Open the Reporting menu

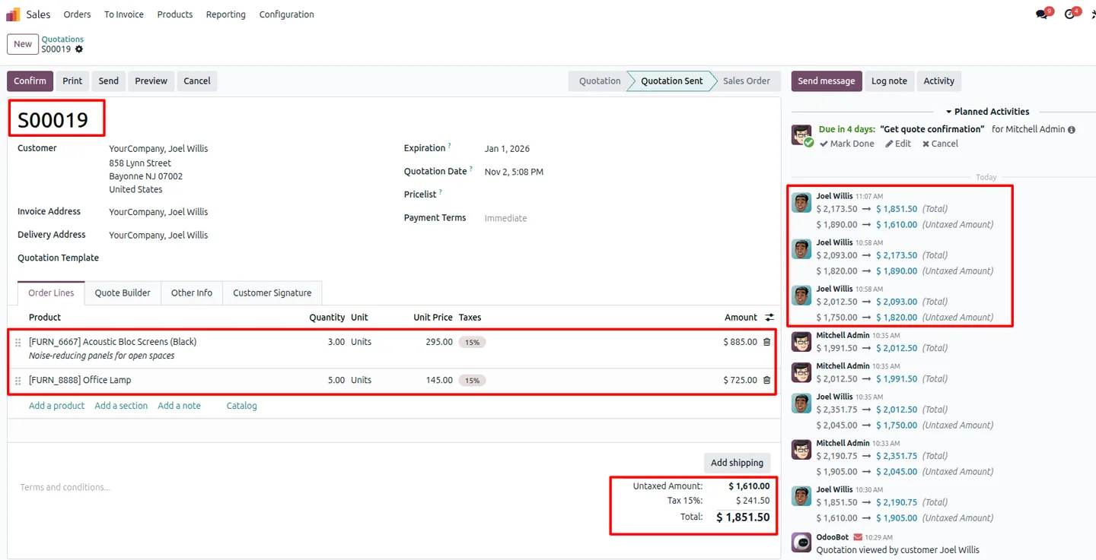pyautogui.click(x=226, y=14)
